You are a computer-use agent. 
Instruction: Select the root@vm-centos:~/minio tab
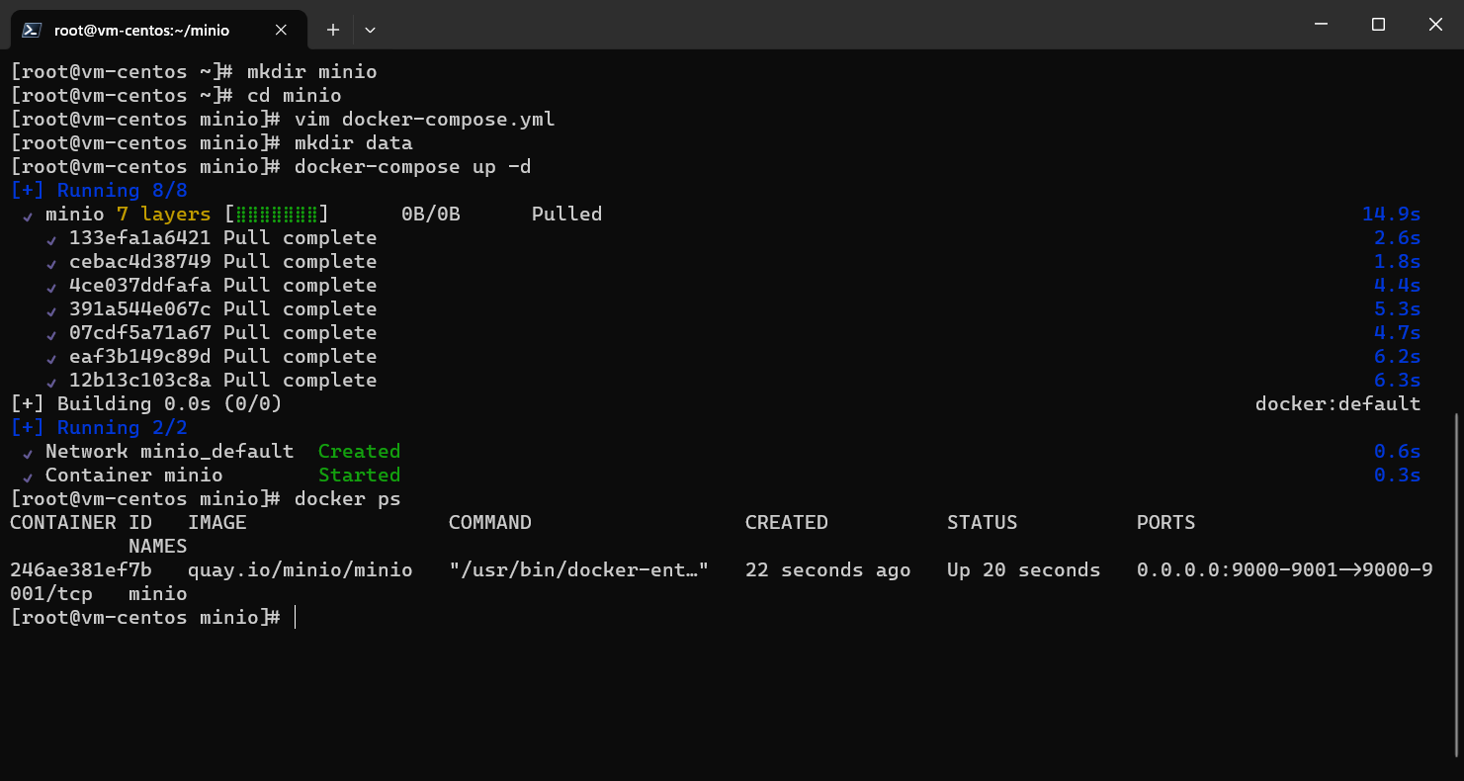156,30
